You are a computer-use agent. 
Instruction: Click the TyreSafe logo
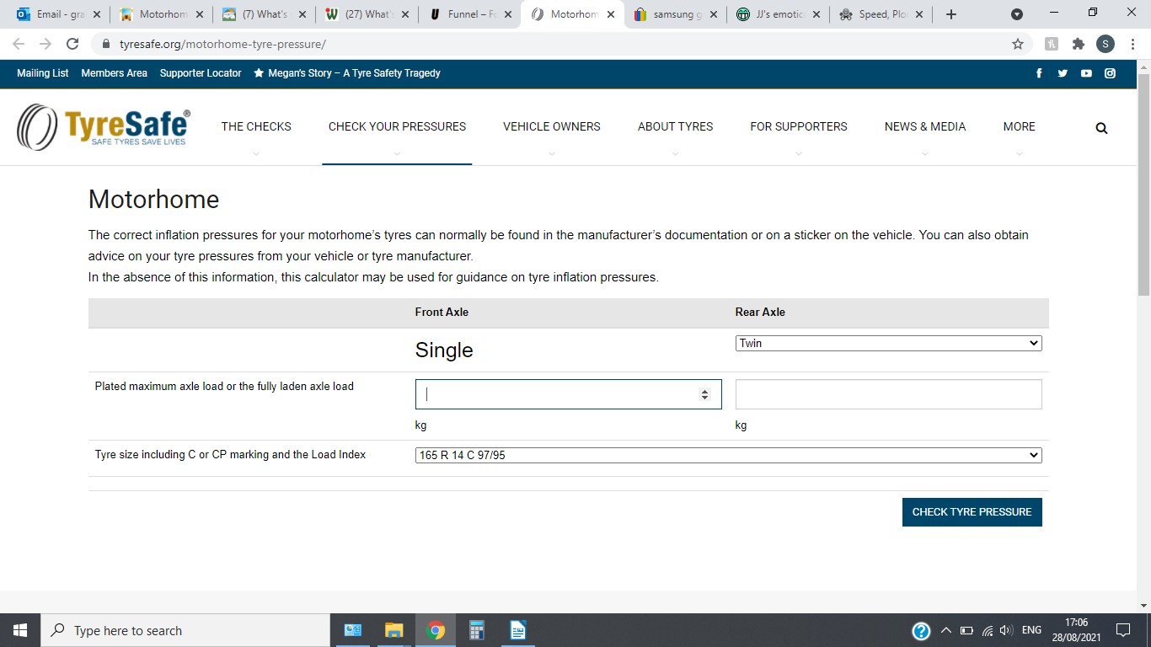pyautogui.click(x=104, y=126)
